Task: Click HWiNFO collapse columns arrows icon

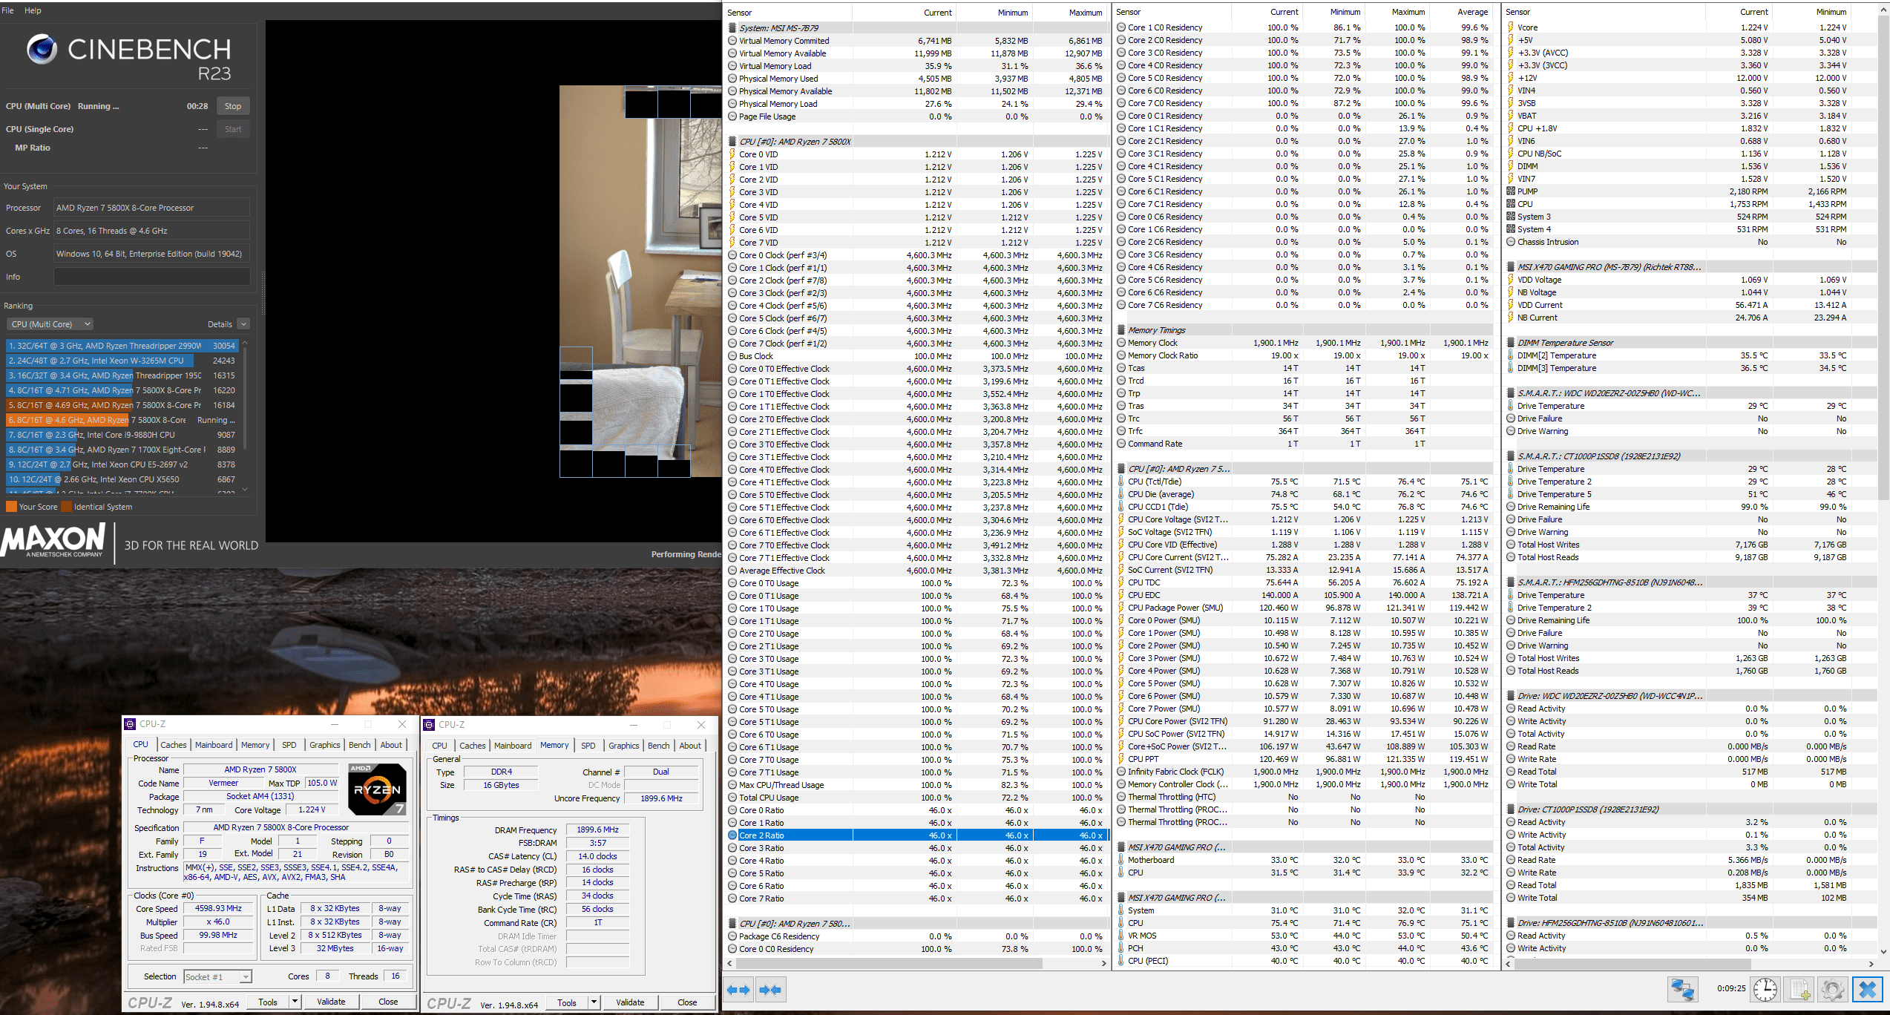Action: click(x=770, y=990)
